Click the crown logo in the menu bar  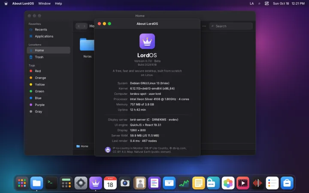coord(6,3)
